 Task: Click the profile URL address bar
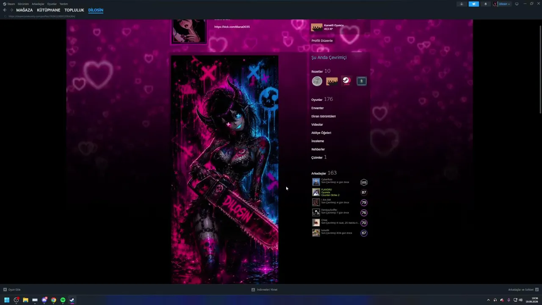[x=42, y=17]
